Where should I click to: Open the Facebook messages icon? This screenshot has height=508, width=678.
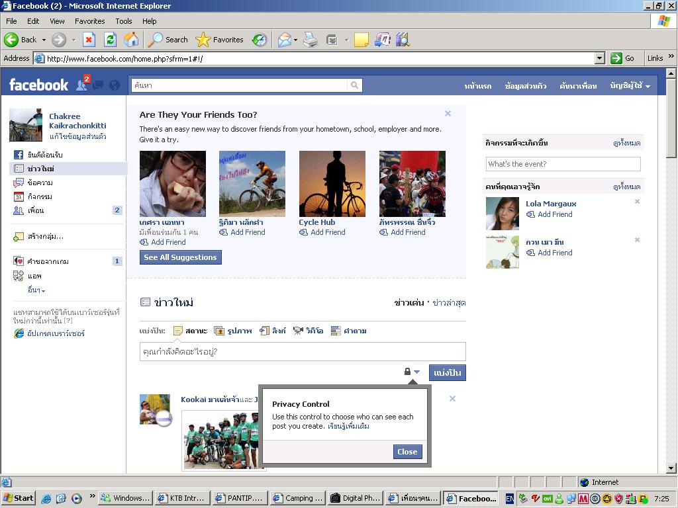(x=98, y=85)
